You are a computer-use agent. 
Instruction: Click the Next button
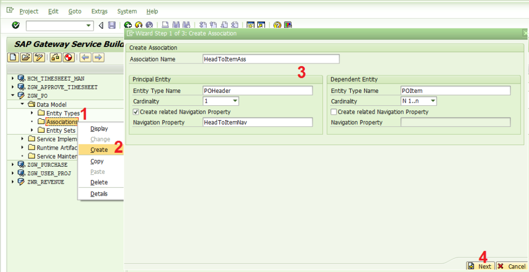[x=480, y=266]
